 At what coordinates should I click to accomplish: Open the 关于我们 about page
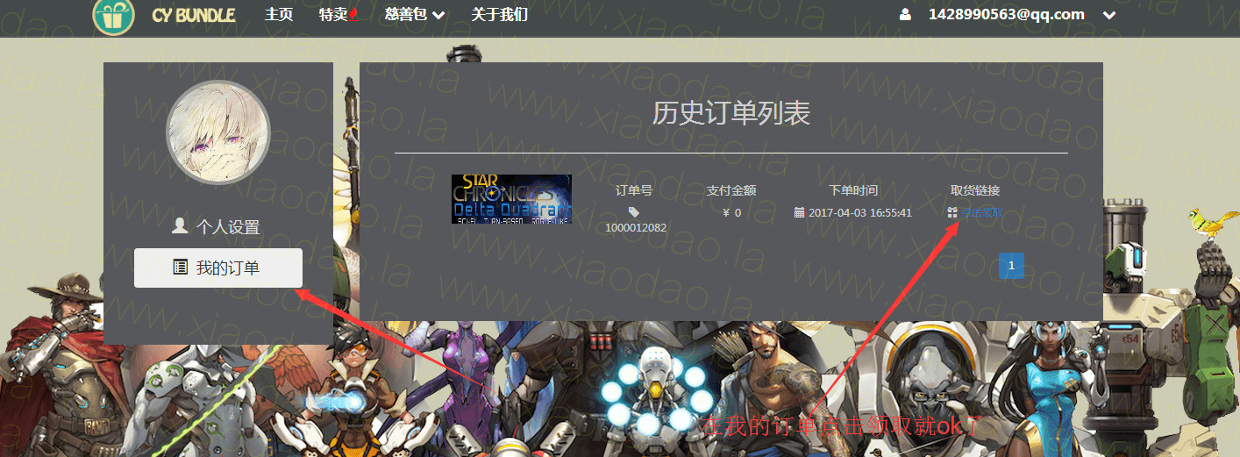click(499, 14)
